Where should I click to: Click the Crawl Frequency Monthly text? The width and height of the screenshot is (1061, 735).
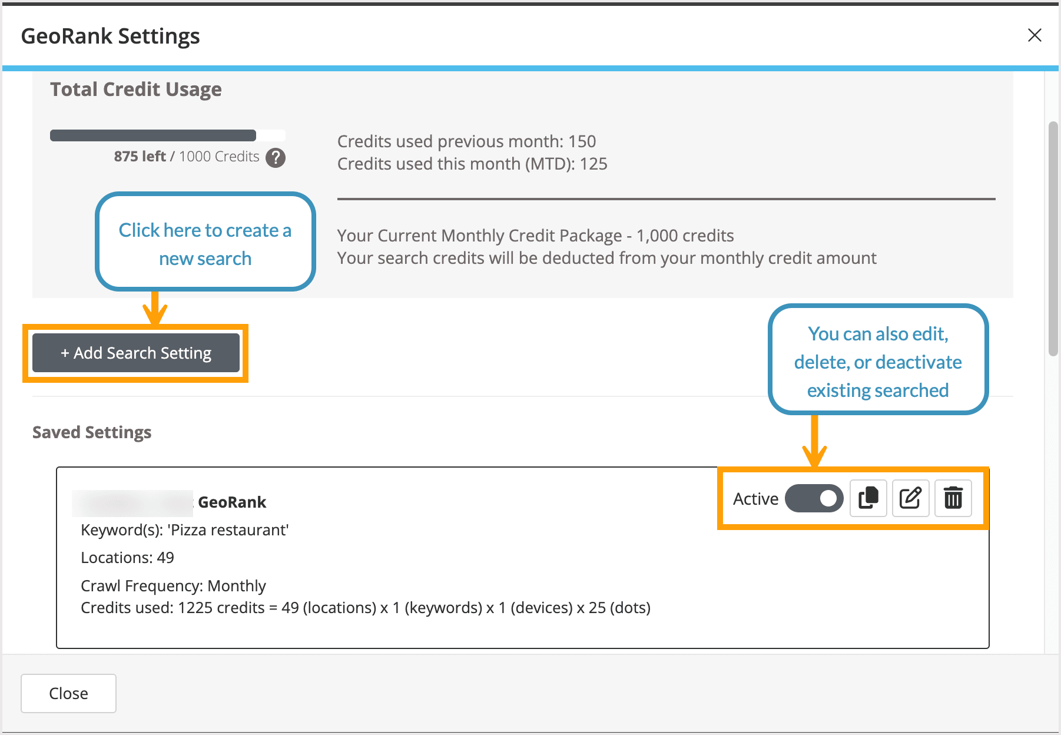pos(173,585)
